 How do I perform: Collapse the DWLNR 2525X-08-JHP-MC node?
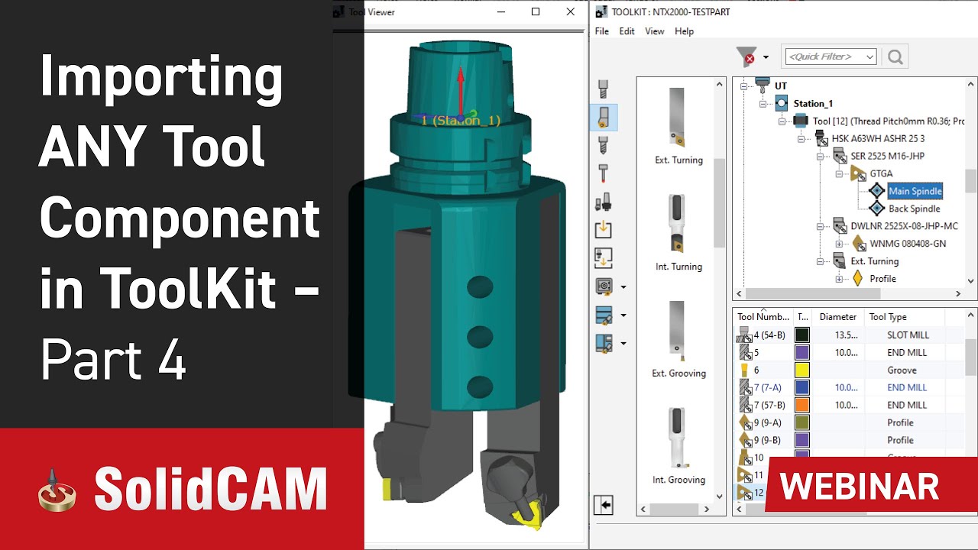pos(820,226)
